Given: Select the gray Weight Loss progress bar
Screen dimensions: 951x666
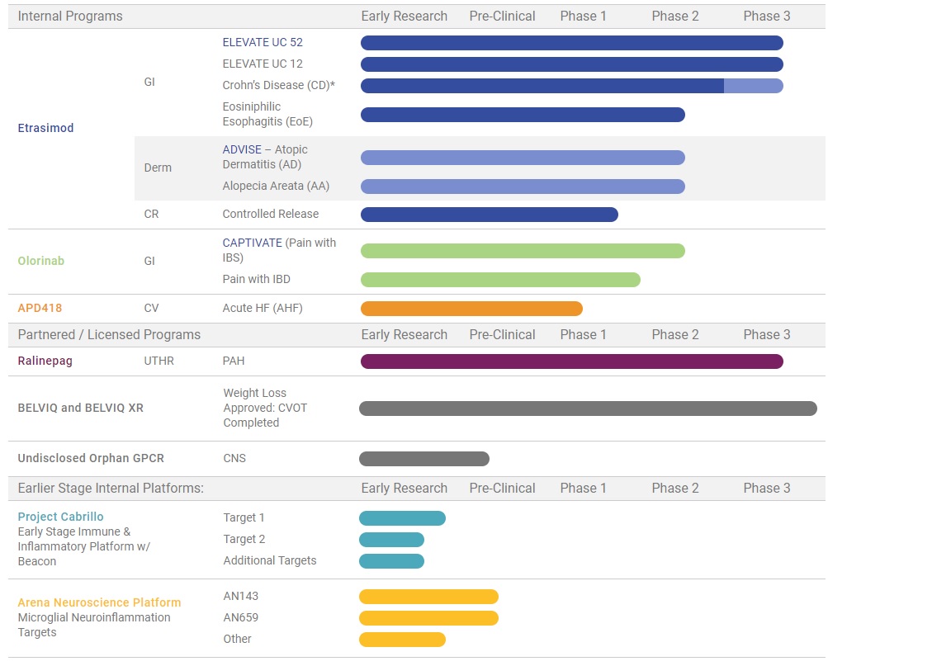Looking at the screenshot, I should 588,409.
